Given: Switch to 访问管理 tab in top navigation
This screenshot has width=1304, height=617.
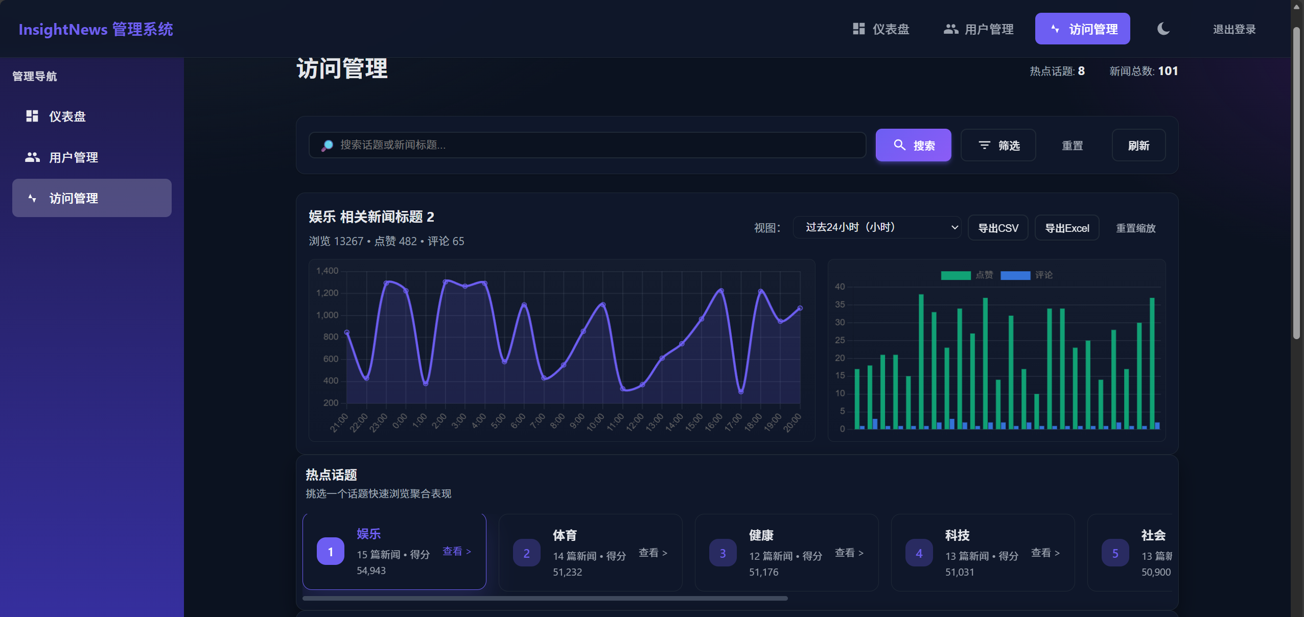Looking at the screenshot, I should pos(1082,29).
